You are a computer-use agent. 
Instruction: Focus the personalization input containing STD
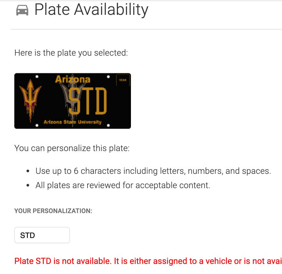click(42, 235)
